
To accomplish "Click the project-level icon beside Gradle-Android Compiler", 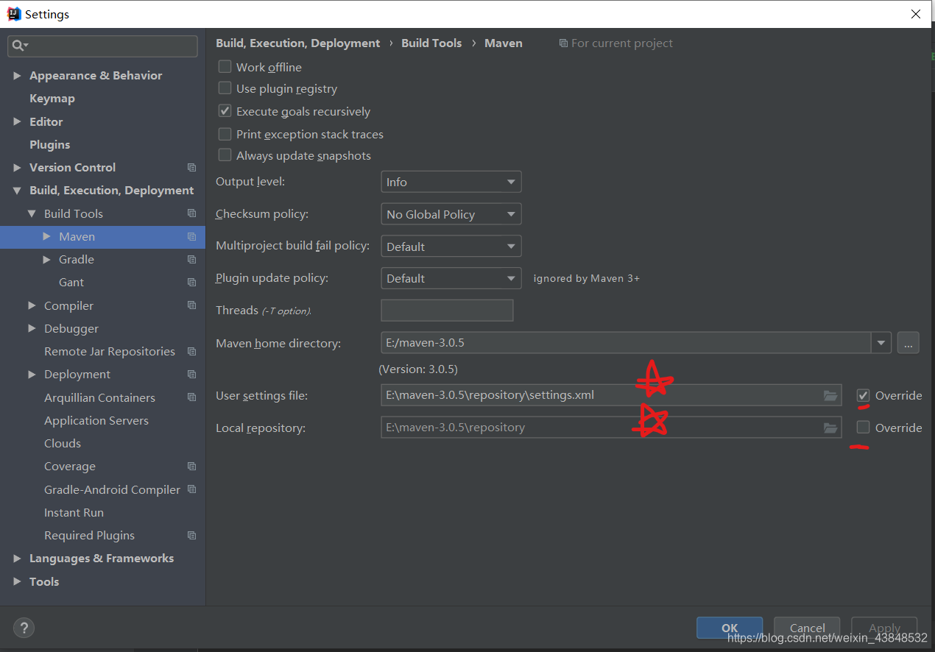I will click(191, 489).
